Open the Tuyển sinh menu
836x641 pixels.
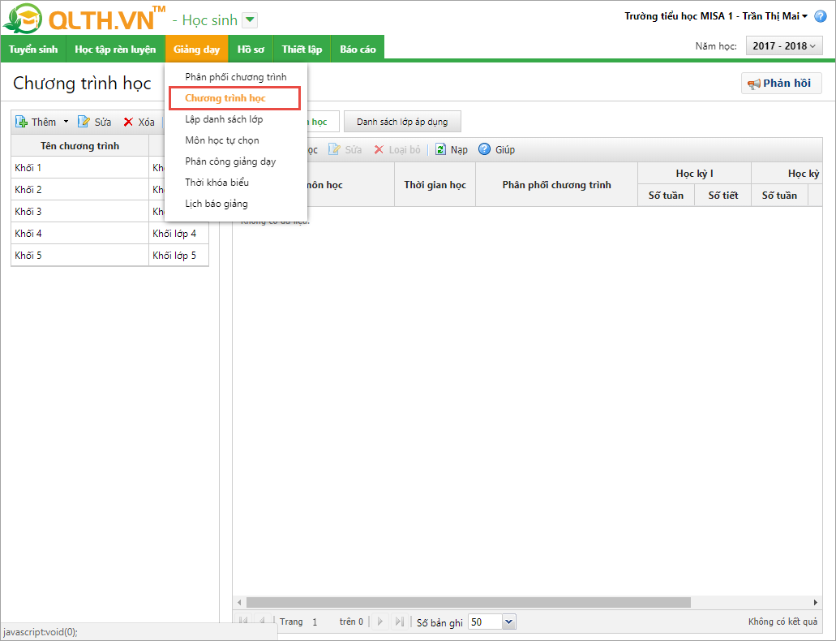(x=33, y=49)
